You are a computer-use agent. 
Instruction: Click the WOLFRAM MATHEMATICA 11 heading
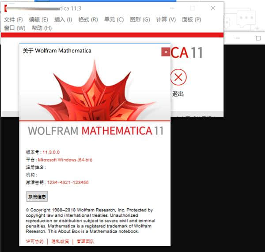pyautogui.click(x=96, y=131)
